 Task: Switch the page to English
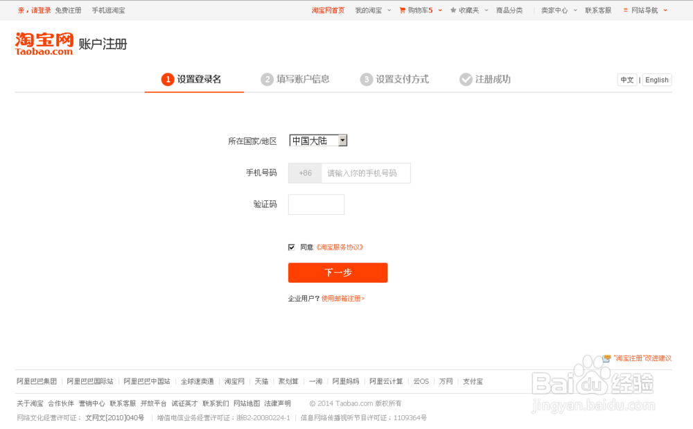(x=656, y=79)
